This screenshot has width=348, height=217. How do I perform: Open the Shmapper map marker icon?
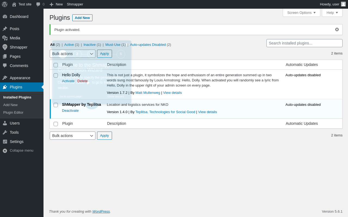[x=5, y=47]
